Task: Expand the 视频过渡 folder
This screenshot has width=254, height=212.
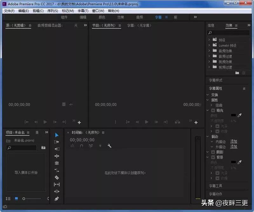Action: [209, 67]
